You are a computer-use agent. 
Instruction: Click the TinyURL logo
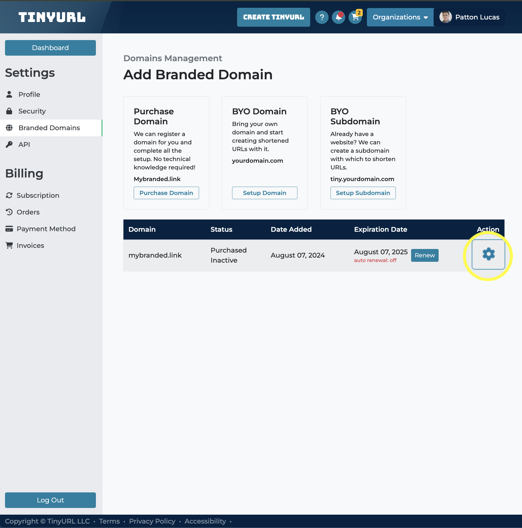pos(52,17)
